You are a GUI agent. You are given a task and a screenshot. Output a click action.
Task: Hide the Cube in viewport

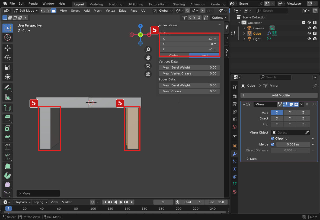coord(309,33)
